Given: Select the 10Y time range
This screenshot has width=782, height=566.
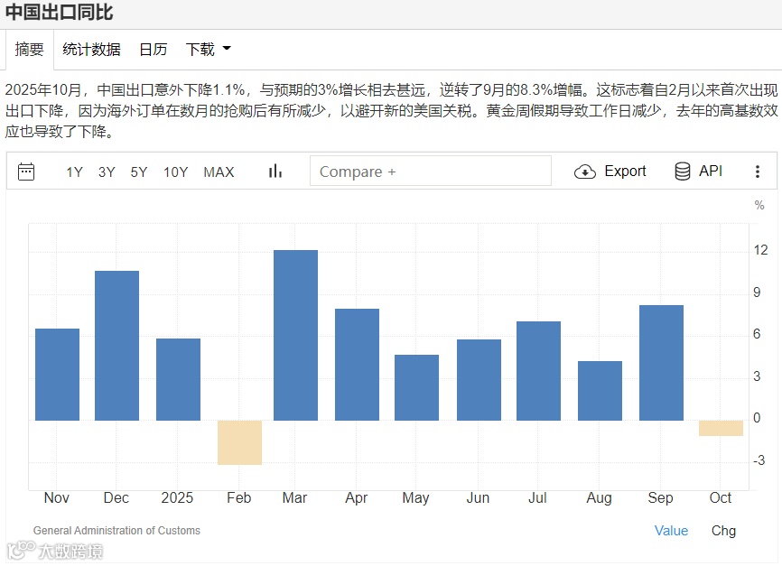Looking at the screenshot, I should tap(175, 172).
